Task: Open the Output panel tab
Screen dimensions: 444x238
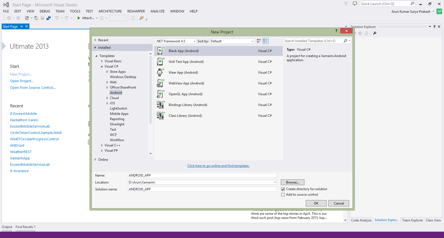Action: pos(7,227)
